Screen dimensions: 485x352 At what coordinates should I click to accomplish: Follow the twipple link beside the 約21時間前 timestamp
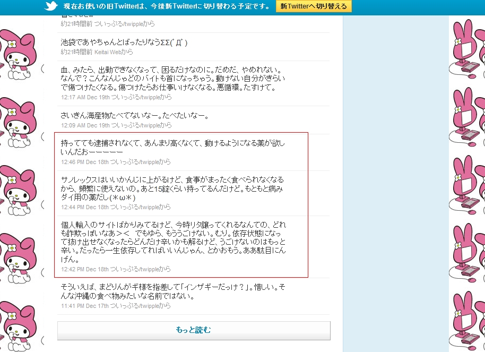(x=118, y=24)
